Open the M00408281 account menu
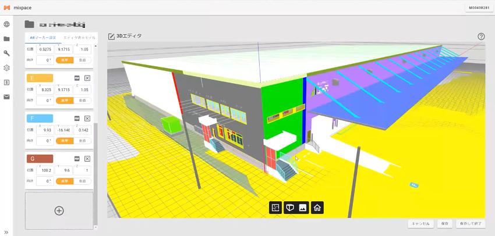 click(x=478, y=8)
